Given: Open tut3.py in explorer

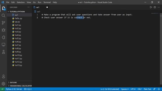Looking at the screenshot, I should pos(19,32).
